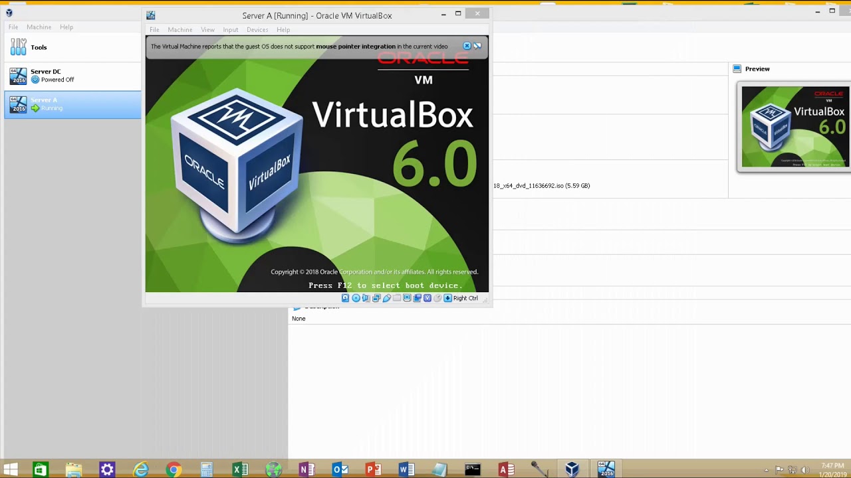Click the recording status icon
This screenshot has width=851, height=478.
click(x=417, y=298)
